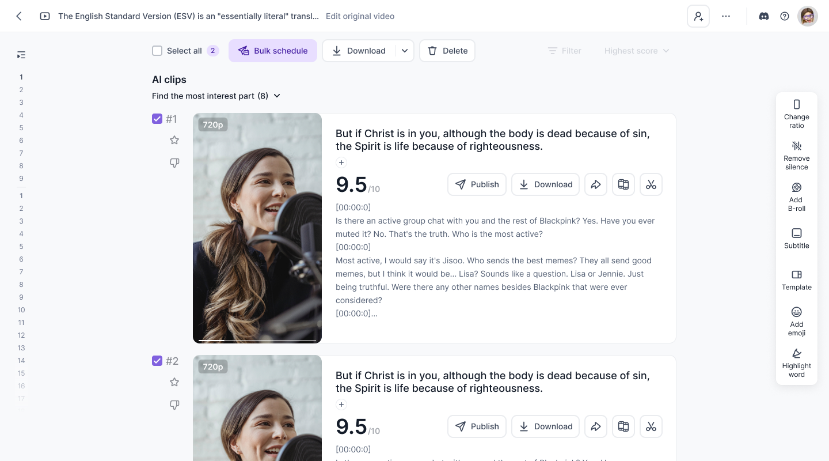Open the user profile avatar
Image resolution: width=829 pixels, height=461 pixels.
click(x=808, y=16)
